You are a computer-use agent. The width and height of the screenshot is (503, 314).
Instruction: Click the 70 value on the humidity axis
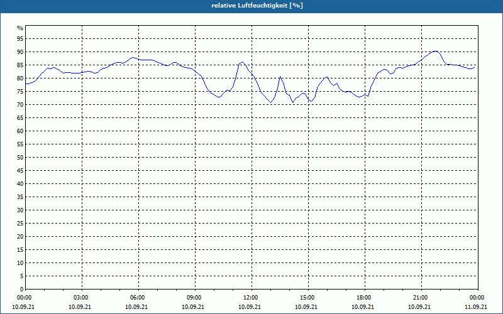coord(20,105)
